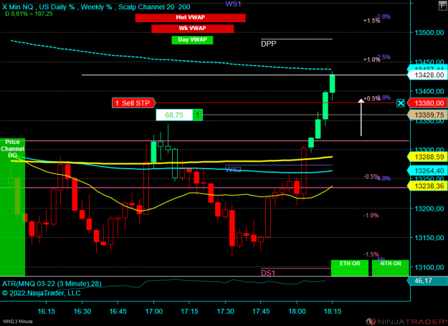Cancel the Sell STP order with the X icon

(401, 103)
